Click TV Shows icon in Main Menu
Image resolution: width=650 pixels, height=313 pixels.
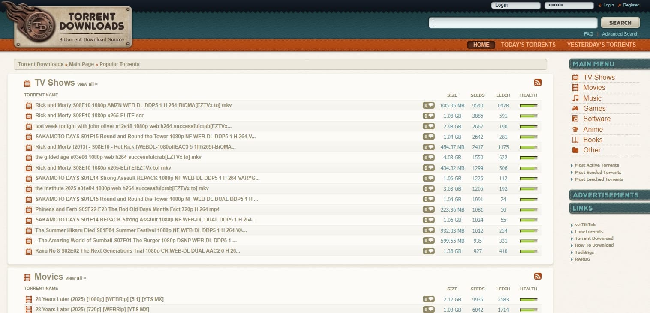click(x=575, y=78)
